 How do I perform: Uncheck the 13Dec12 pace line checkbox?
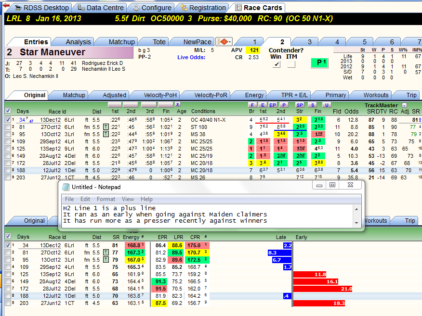8,120
